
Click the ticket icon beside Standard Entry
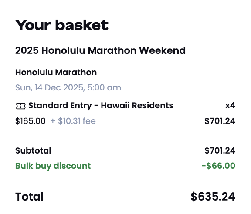[20, 106]
